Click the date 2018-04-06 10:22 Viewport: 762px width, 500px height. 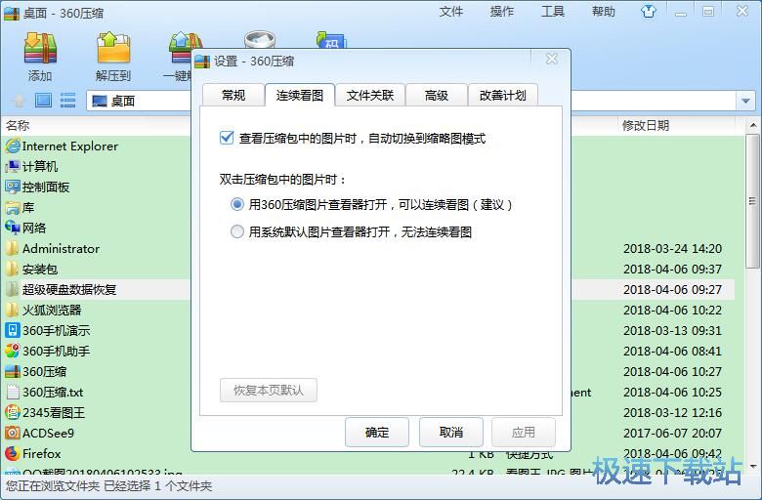tap(672, 310)
